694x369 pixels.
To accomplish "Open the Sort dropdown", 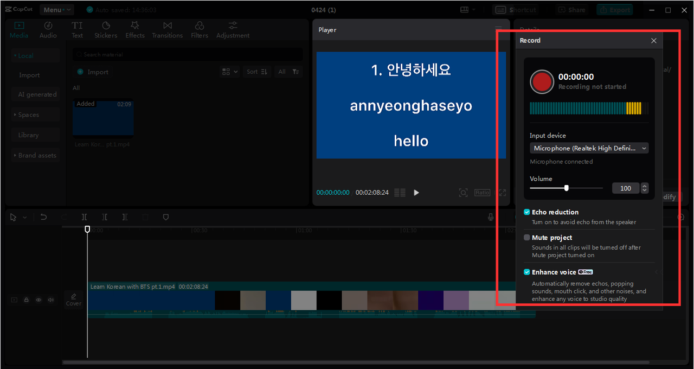I will pyautogui.click(x=257, y=72).
